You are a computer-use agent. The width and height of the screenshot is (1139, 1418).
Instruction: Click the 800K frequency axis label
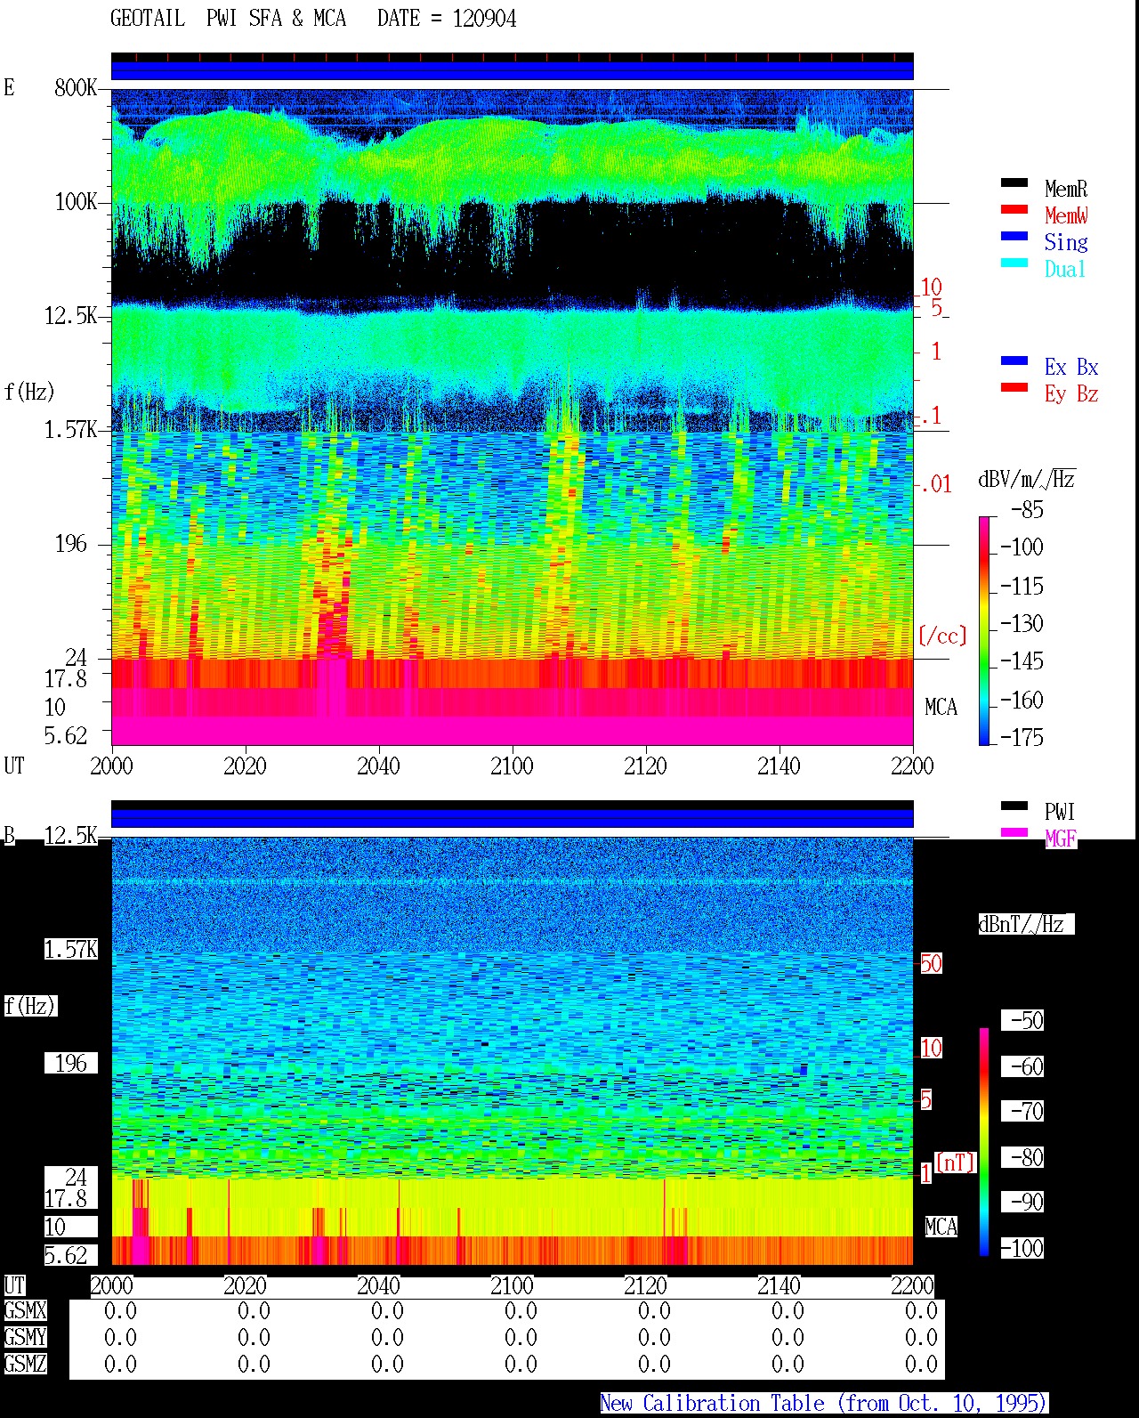point(76,87)
